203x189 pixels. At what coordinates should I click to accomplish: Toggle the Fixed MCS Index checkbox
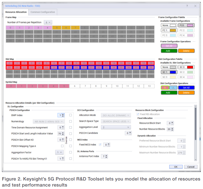100,145
